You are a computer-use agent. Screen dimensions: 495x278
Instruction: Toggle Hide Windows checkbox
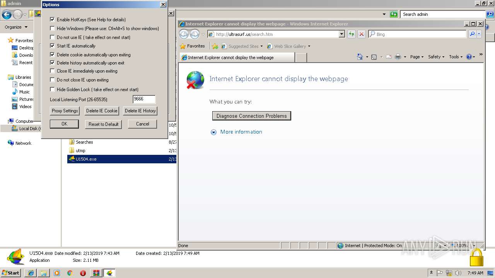(53, 28)
